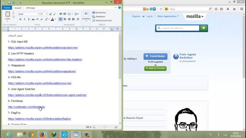Click search for add-ons field
246x138 pixels.
click(x=178, y=28)
